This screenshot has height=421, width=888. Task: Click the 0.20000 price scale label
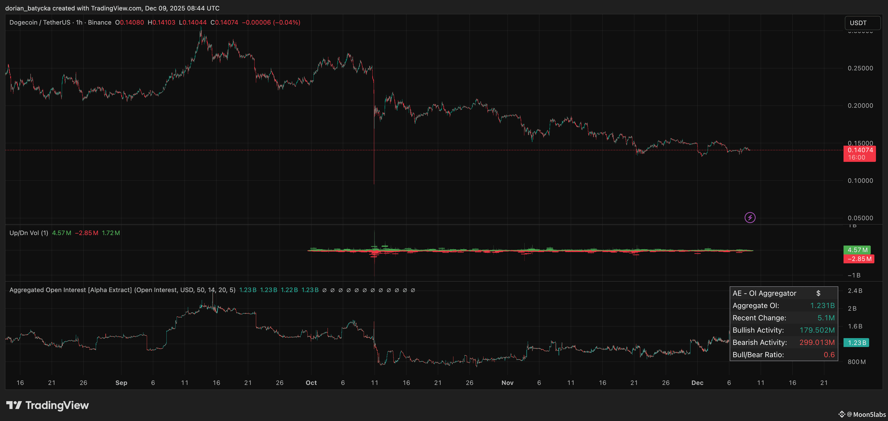click(x=860, y=105)
